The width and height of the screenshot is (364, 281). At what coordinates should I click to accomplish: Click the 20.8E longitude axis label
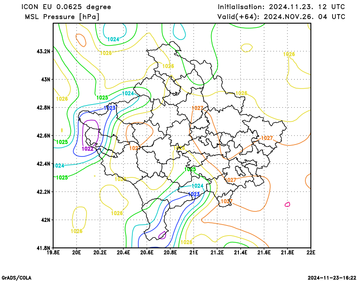(x=170, y=252)
